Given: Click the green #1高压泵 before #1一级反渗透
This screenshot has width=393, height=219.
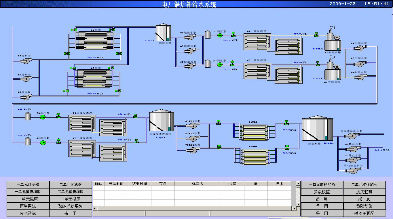Looking at the screenshot, I should click(x=220, y=35).
